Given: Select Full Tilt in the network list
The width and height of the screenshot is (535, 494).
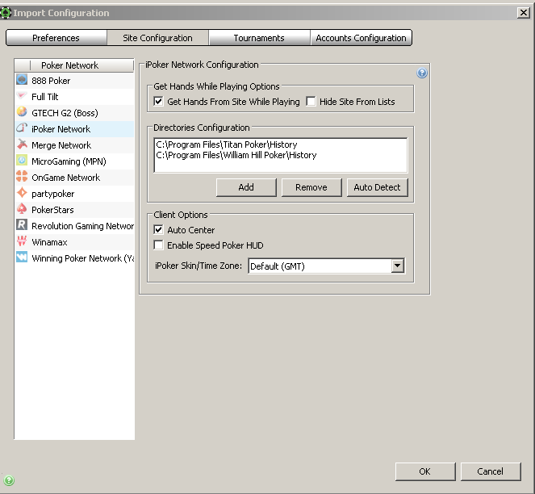Looking at the screenshot, I should [x=74, y=97].
